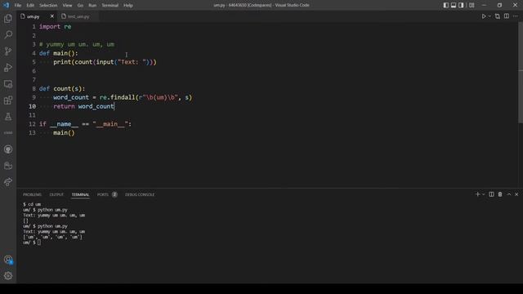Click line number 10 in the gutter

pos(32,106)
